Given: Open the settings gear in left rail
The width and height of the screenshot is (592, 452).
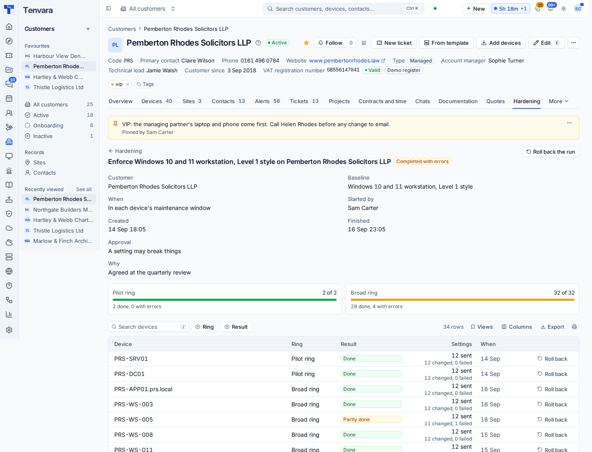Looking at the screenshot, I should pyautogui.click(x=9, y=330).
